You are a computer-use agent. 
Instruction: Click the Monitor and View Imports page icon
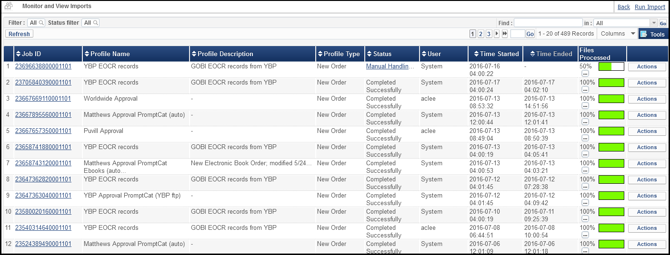[8, 6]
